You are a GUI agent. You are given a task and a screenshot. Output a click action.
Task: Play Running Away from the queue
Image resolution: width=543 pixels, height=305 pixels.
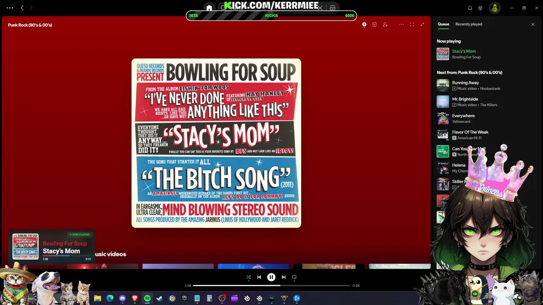click(x=465, y=83)
